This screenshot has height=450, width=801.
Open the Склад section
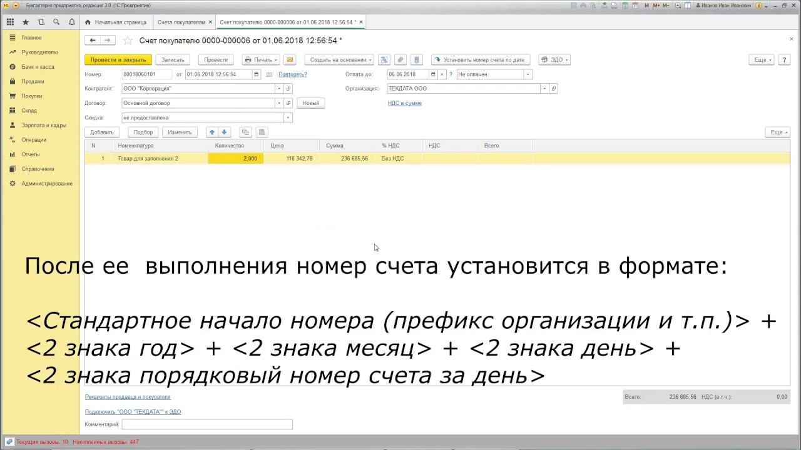[x=29, y=111]
